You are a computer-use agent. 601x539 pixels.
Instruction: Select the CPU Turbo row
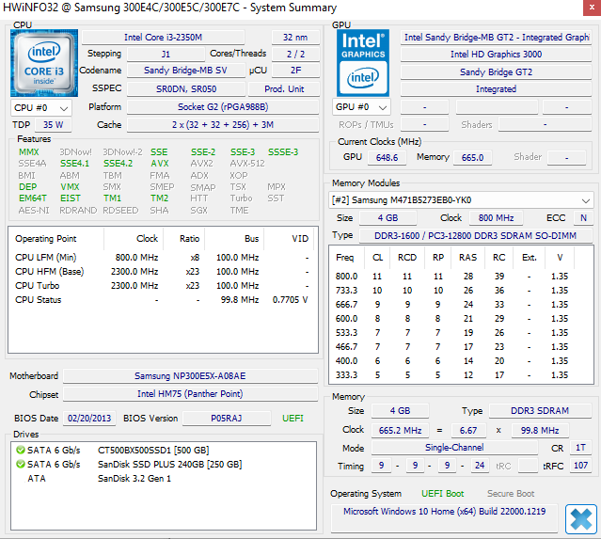(162, 286)
